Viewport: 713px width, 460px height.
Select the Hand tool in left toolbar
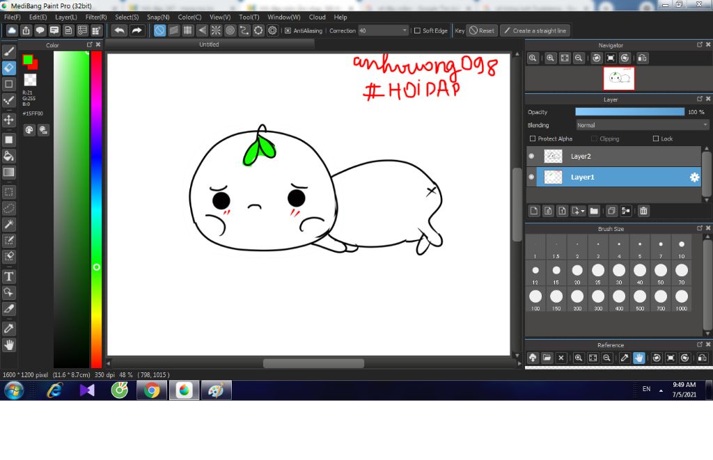click(x=8, y=345)
